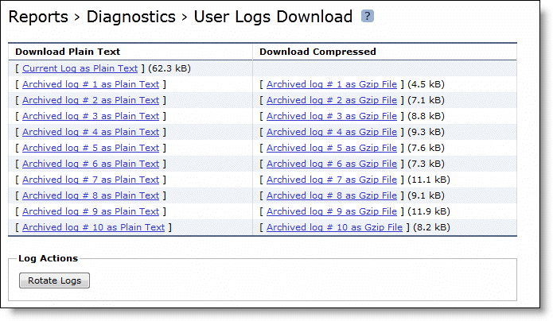Download Archived log # 5 as Gzip File

point(332,148)
